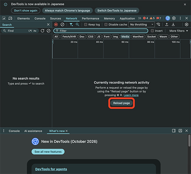Open the No throttling dropdown
This screenshot has height=174, width=191.
(x=141, y=24)
